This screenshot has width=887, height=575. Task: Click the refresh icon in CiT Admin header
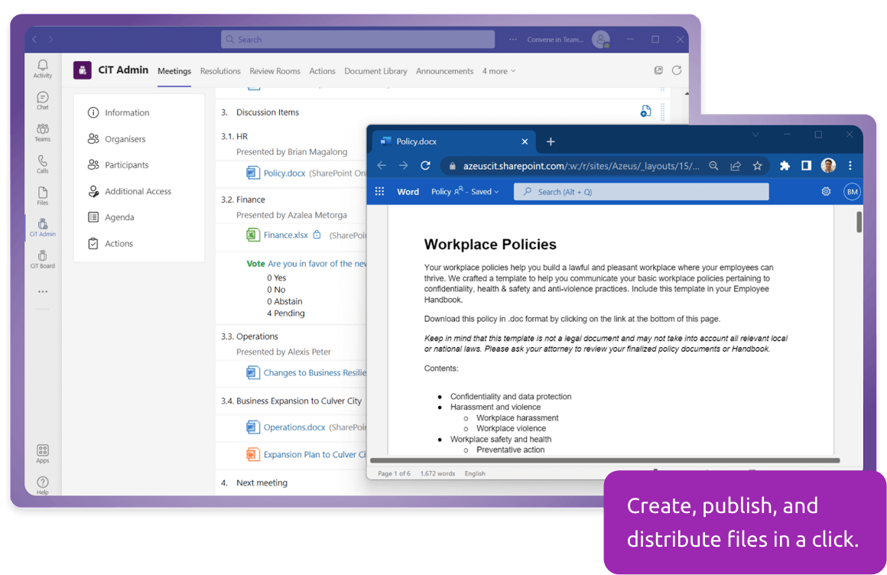click(x=676, y=70)
